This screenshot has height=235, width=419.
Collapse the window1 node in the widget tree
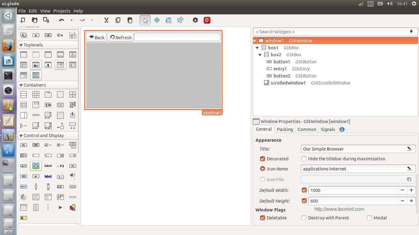pos(255,40)
